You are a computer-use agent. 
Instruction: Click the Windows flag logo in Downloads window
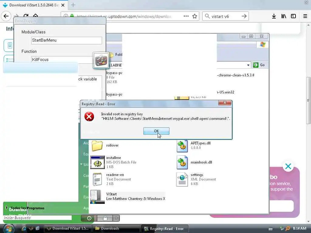tap(263, 44)
